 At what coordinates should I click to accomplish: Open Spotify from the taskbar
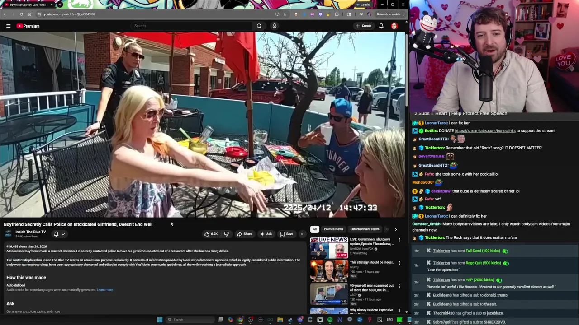tap(330, 320)
